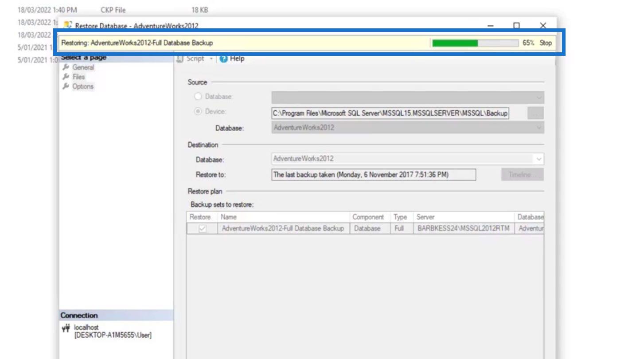Click the Timeline button

point(523,175)
